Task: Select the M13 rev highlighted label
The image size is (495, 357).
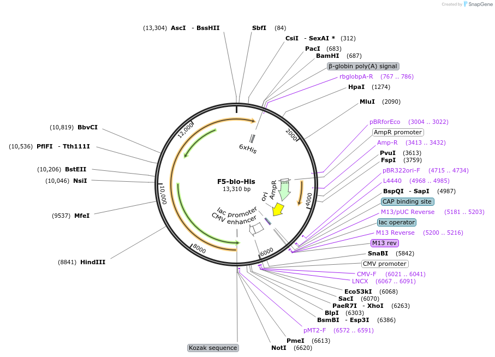Action: (x=385, y=243)
